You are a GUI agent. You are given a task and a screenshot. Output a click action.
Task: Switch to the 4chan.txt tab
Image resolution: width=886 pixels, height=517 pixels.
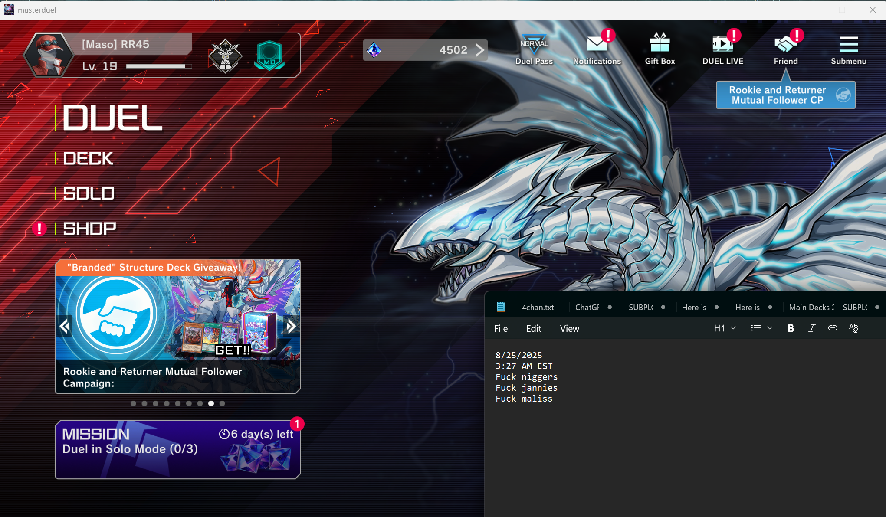click(538, 307)
